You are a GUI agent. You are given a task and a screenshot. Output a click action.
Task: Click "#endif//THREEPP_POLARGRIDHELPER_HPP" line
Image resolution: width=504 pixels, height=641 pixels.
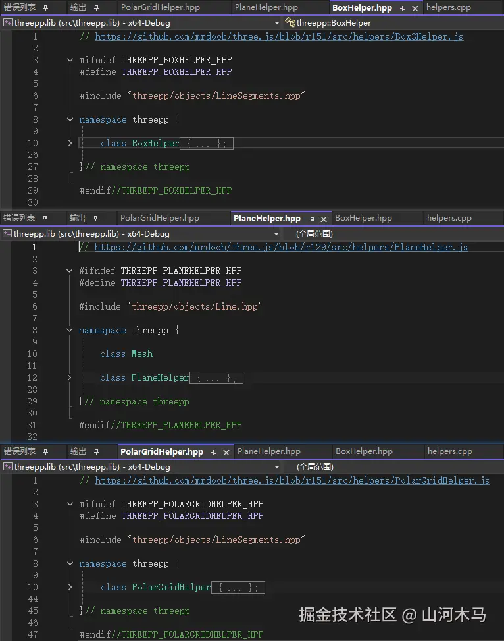point(172,634)
